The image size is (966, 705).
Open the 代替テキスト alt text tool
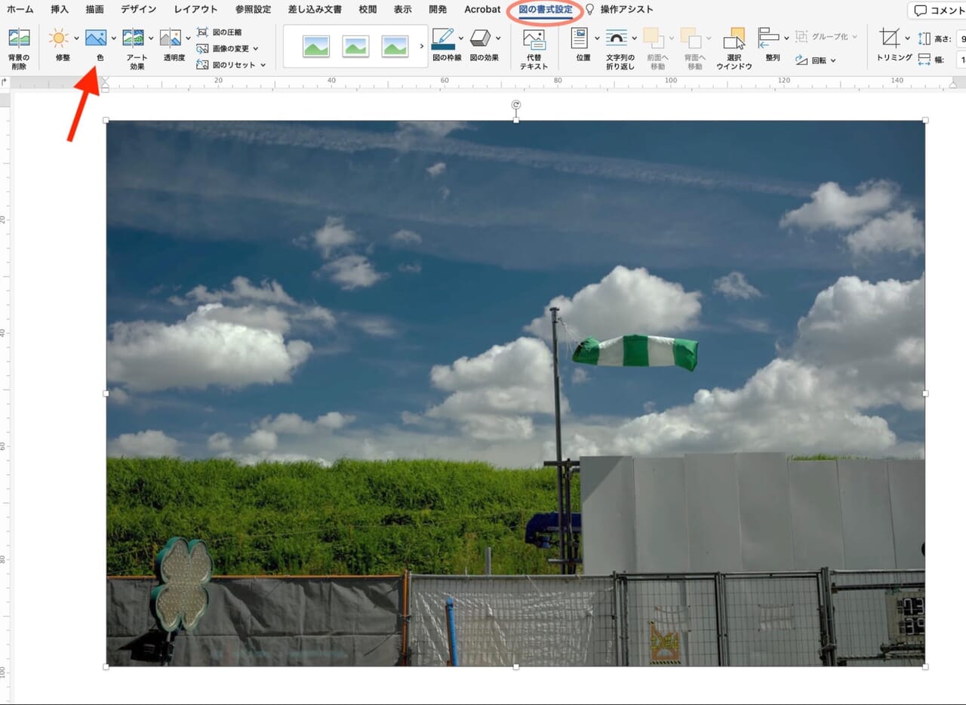[x=534, y=41]
